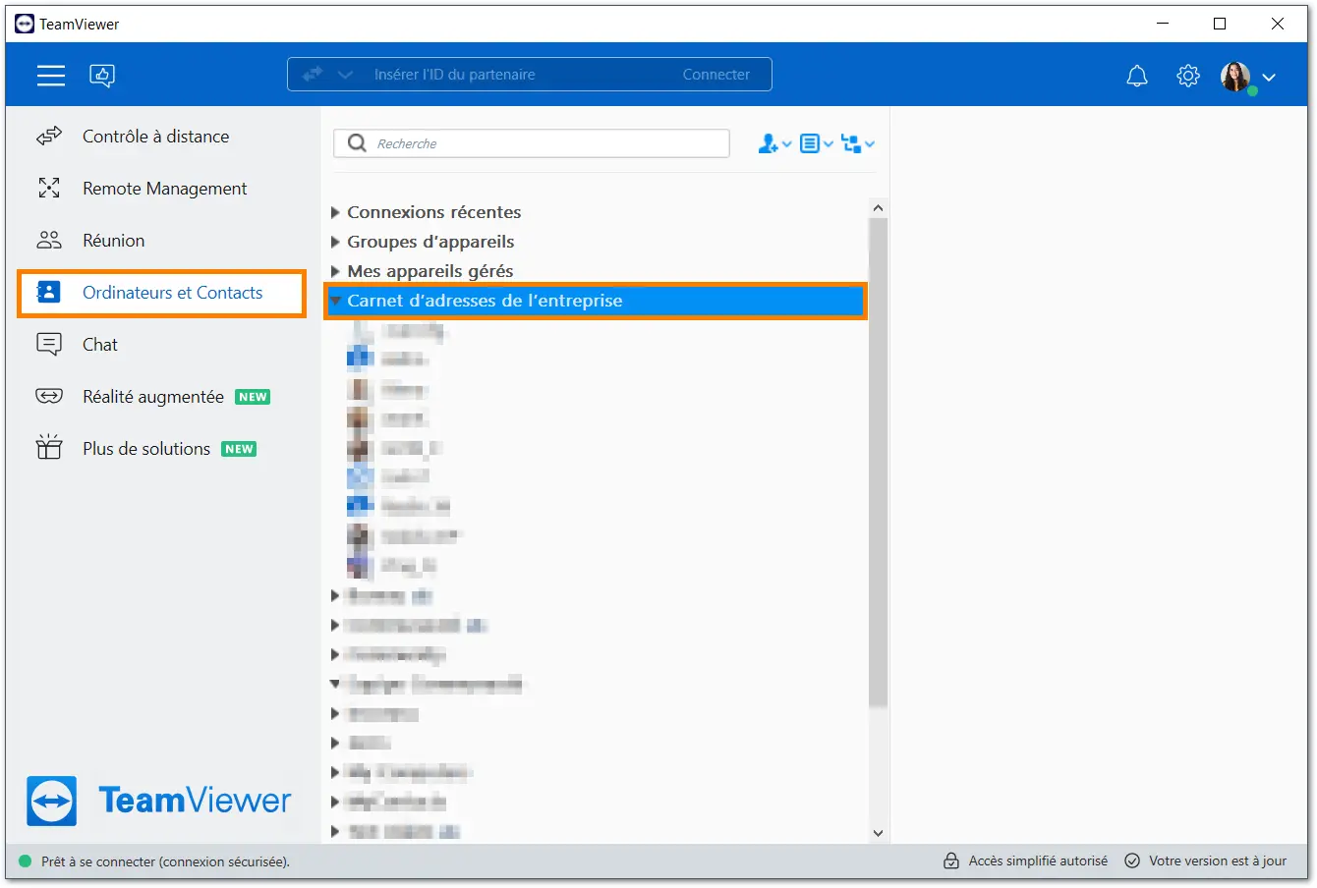Screen dimensions: 1317x888
Task: Close the TeamViewer window
Action: point(1278,24)
